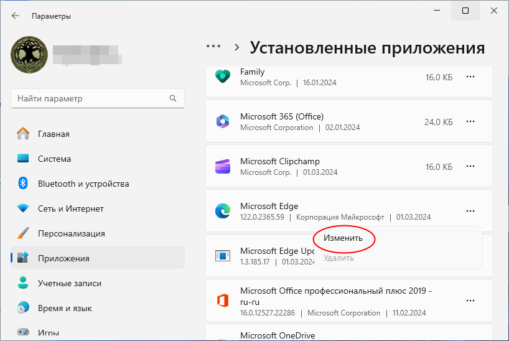Go back with the arrow button
Screen dimensions: 509x341
(16, 16)
